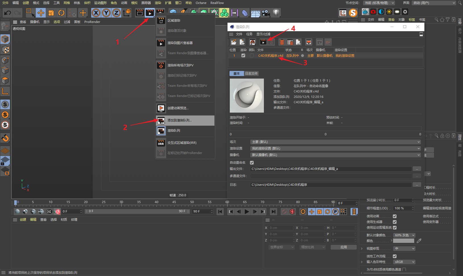Toggle the X axis lock

pos(96,13)
